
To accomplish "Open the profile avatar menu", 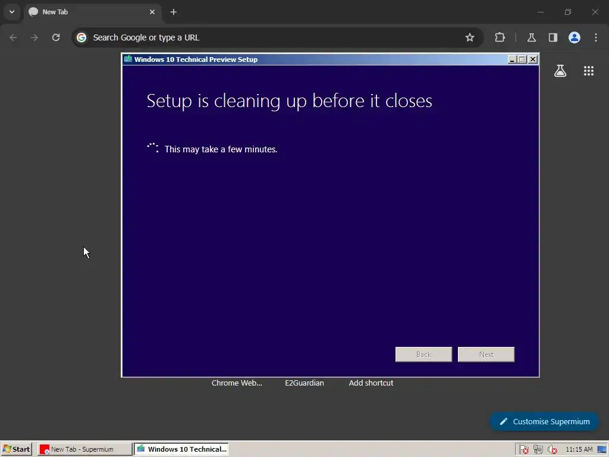I will point(574,37).
